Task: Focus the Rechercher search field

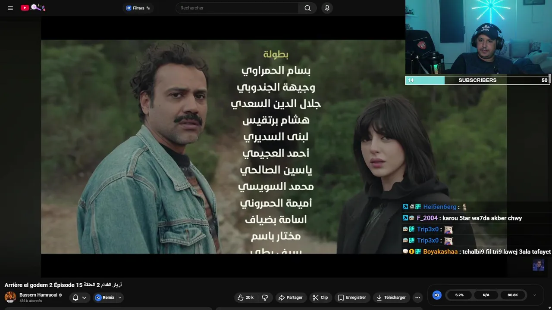Action: click(237, 8)
